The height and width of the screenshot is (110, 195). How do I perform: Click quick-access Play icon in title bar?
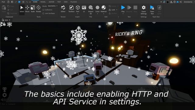(x=19, y=2)
